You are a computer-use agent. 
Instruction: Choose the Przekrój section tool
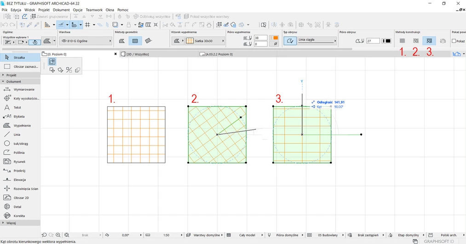20,171
